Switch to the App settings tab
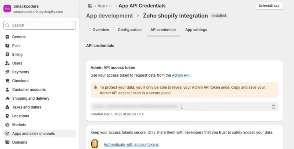This screenshot has width=294, height=149. click(196, 30)
